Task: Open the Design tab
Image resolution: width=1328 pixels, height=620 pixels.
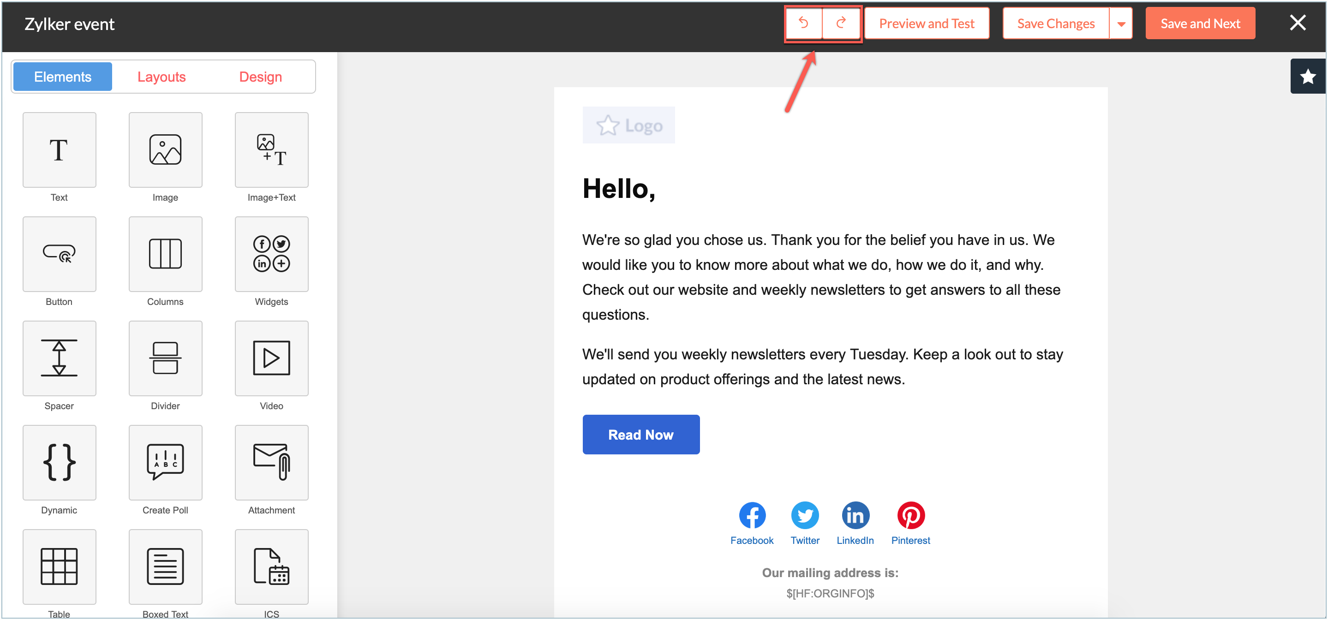Action: click(260, 77)
